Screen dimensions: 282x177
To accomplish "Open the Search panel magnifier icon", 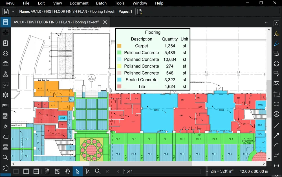I will click(x=5, y=158).
